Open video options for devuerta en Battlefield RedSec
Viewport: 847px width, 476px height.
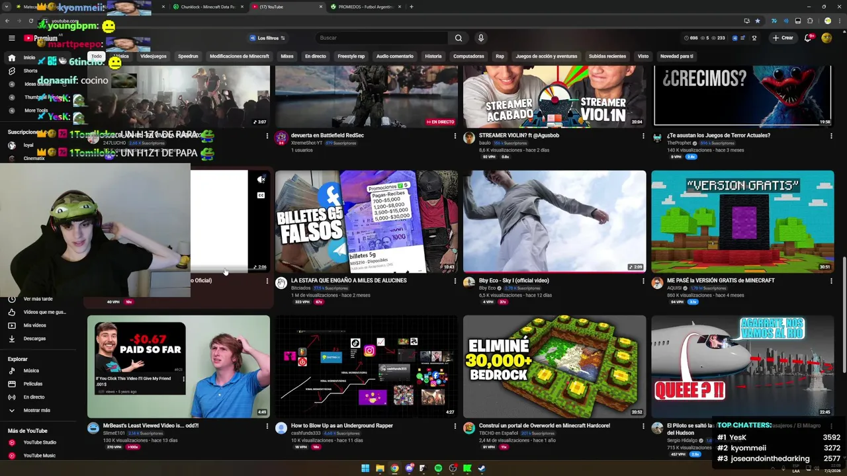(x=455, y=136)
